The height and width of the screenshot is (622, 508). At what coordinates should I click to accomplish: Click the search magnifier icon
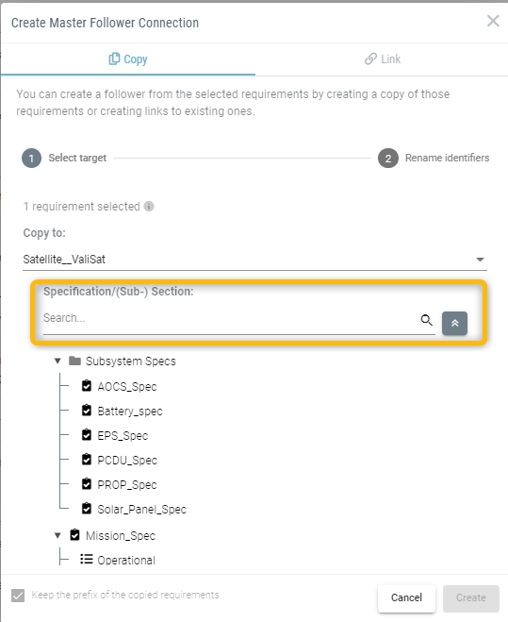click(x=426, y=320)
